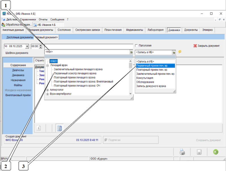Open the date picker dropdown arrow
The image size is (226, 171).
pos(27,46)
